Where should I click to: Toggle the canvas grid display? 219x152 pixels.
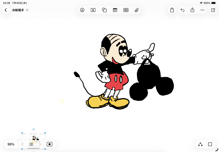(210, 144)
